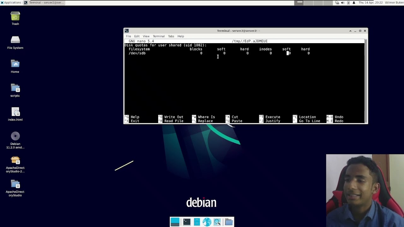
Task: Click the Show Desktop dock icon
Action: (175, 222)
